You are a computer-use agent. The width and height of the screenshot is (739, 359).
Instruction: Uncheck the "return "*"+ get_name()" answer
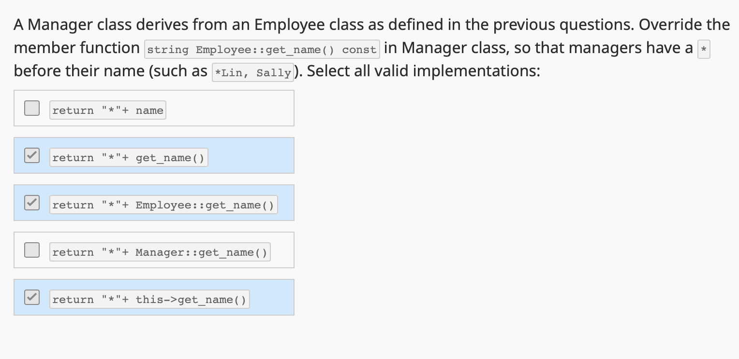[x=32, y=155]
